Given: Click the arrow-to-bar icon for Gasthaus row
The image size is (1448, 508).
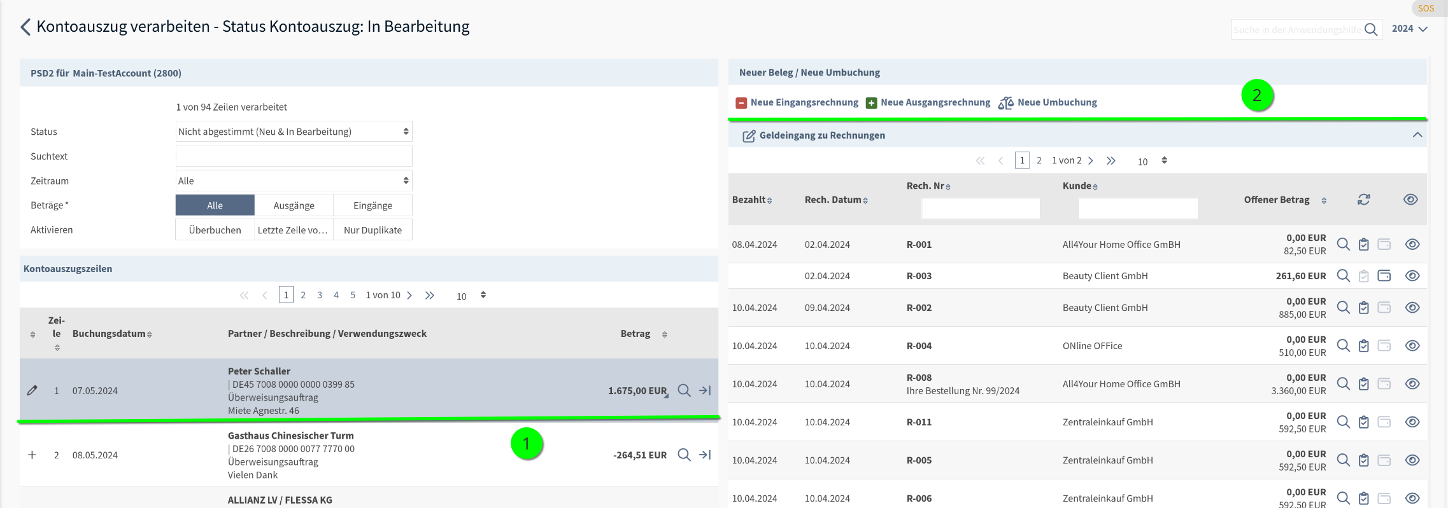Looking at the screenshot, I should pos(705,455).
